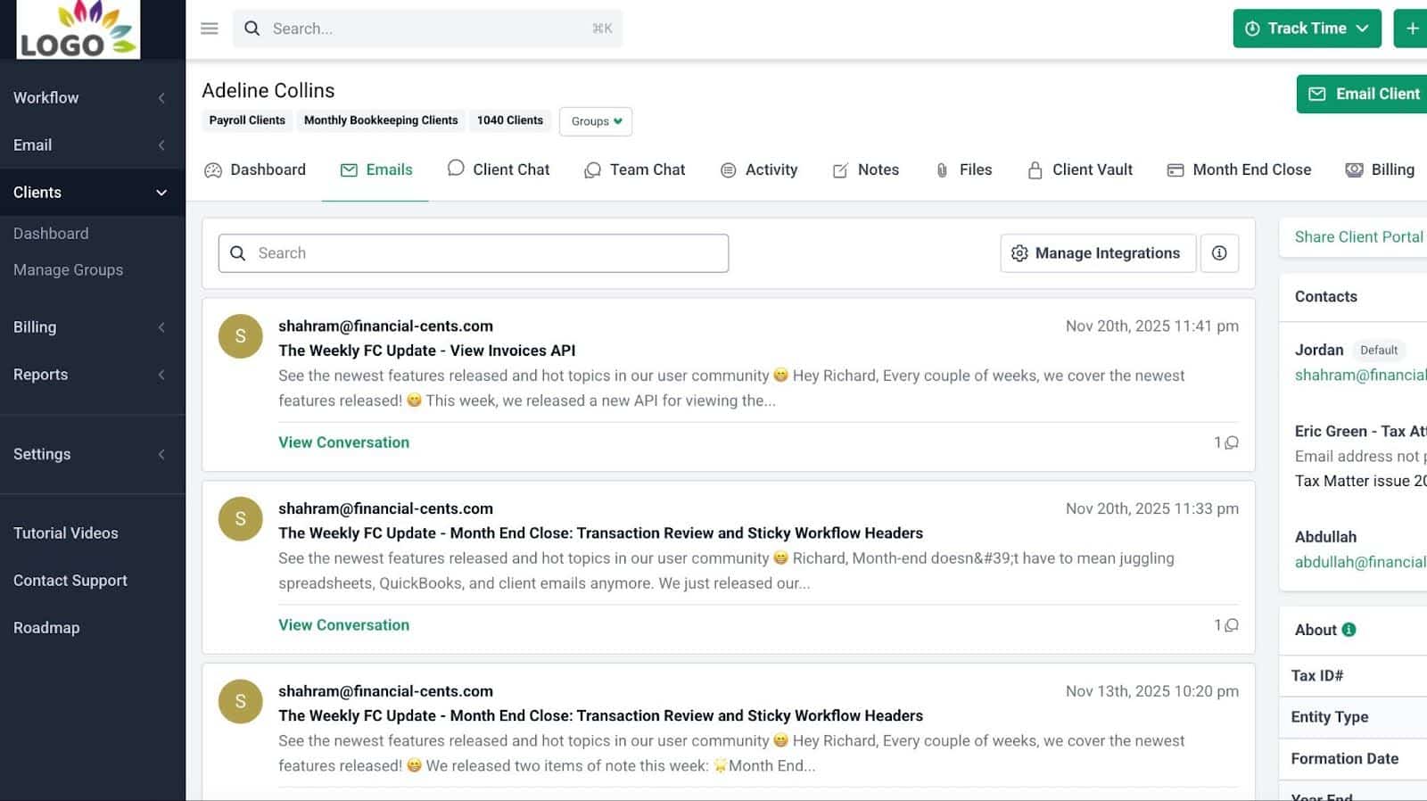This screenshot has height=801, width=1427.
Task: Click the Entity Type row
Action: (x=1353, y=717)
